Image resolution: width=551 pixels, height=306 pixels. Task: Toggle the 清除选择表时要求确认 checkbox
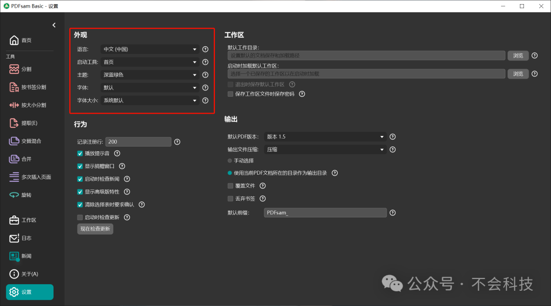[80, 205]
